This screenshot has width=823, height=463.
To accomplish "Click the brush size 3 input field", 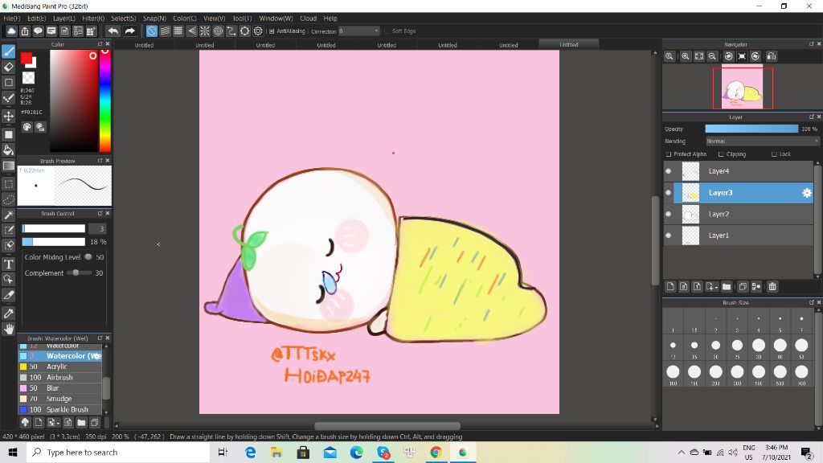I will tap(97, 229).
